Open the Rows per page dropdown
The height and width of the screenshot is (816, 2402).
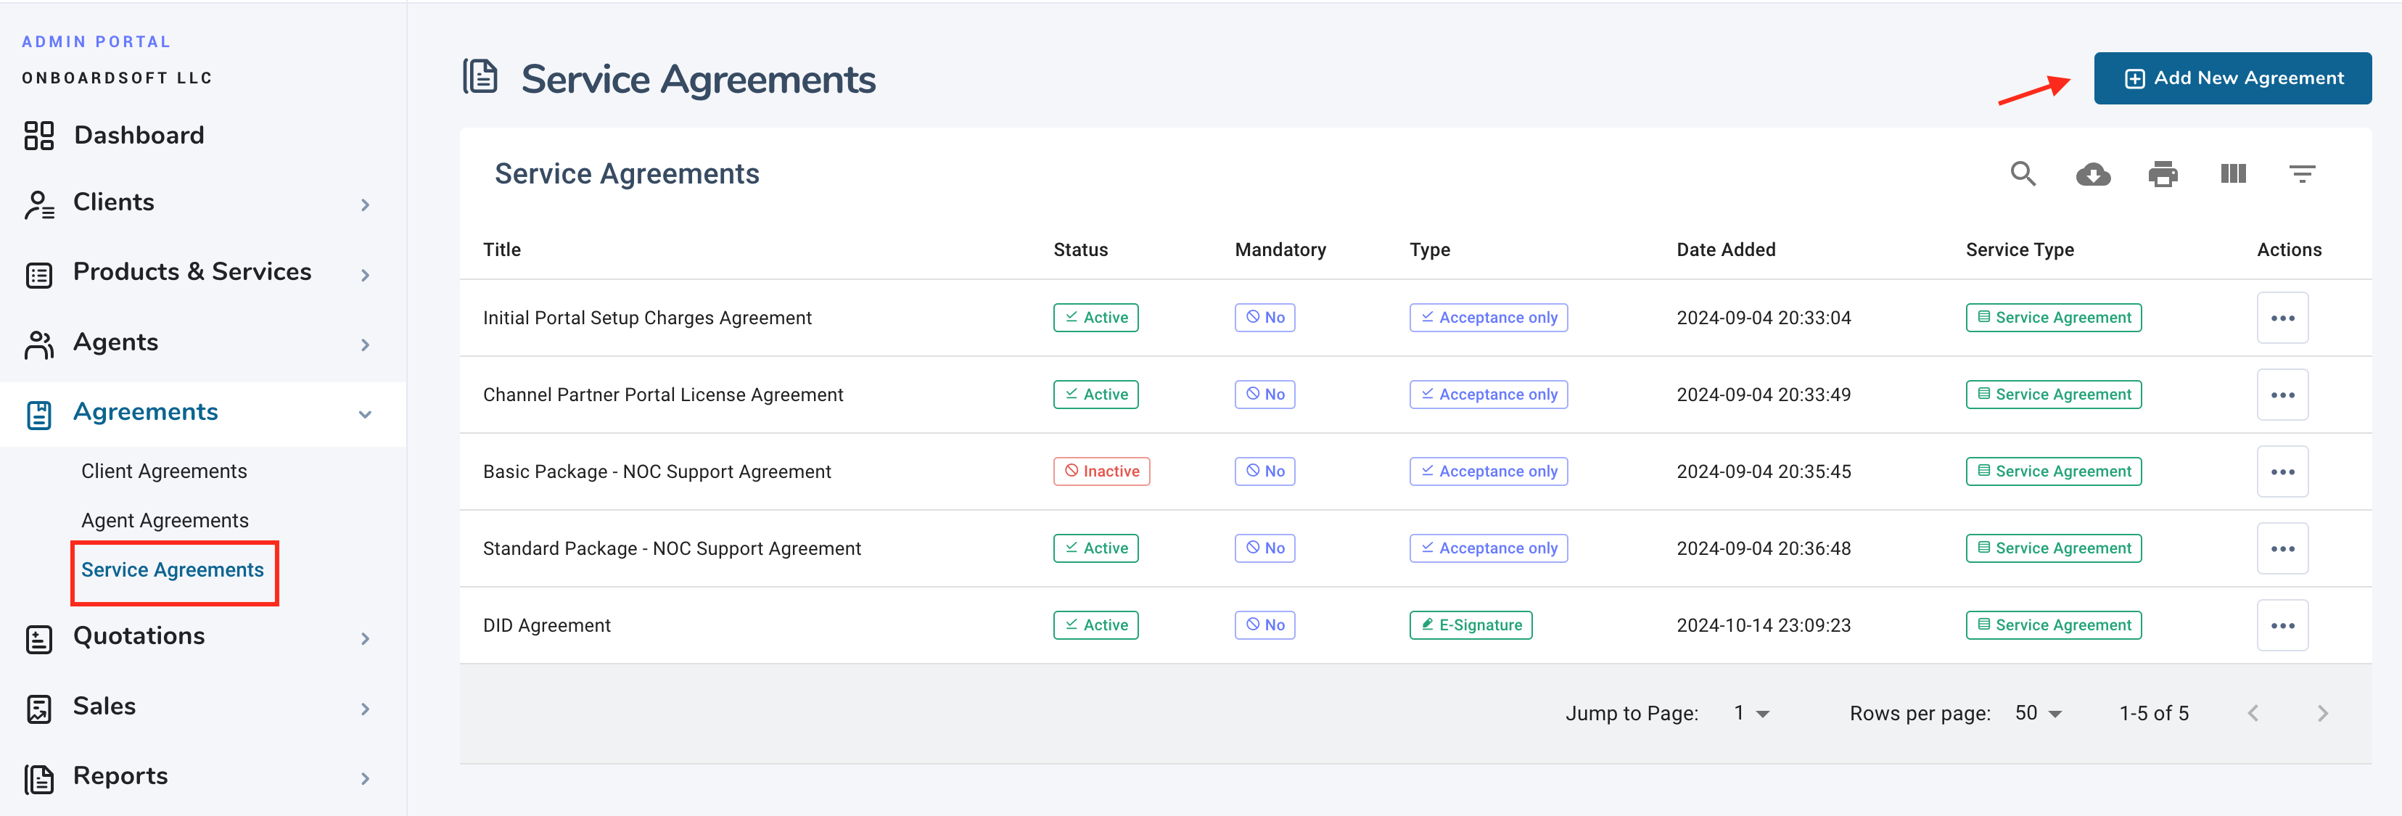point(2036,712)
